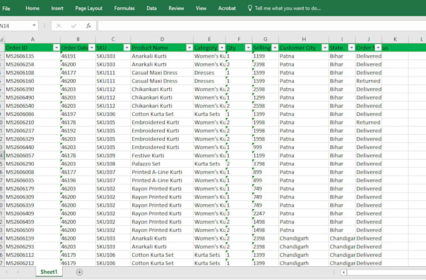Click the next sheet navigation arrow
The image size is (426, 280).
(18, 272)
